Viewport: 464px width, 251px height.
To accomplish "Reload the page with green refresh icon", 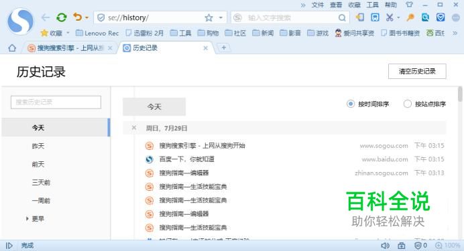I will pos(62,17).
